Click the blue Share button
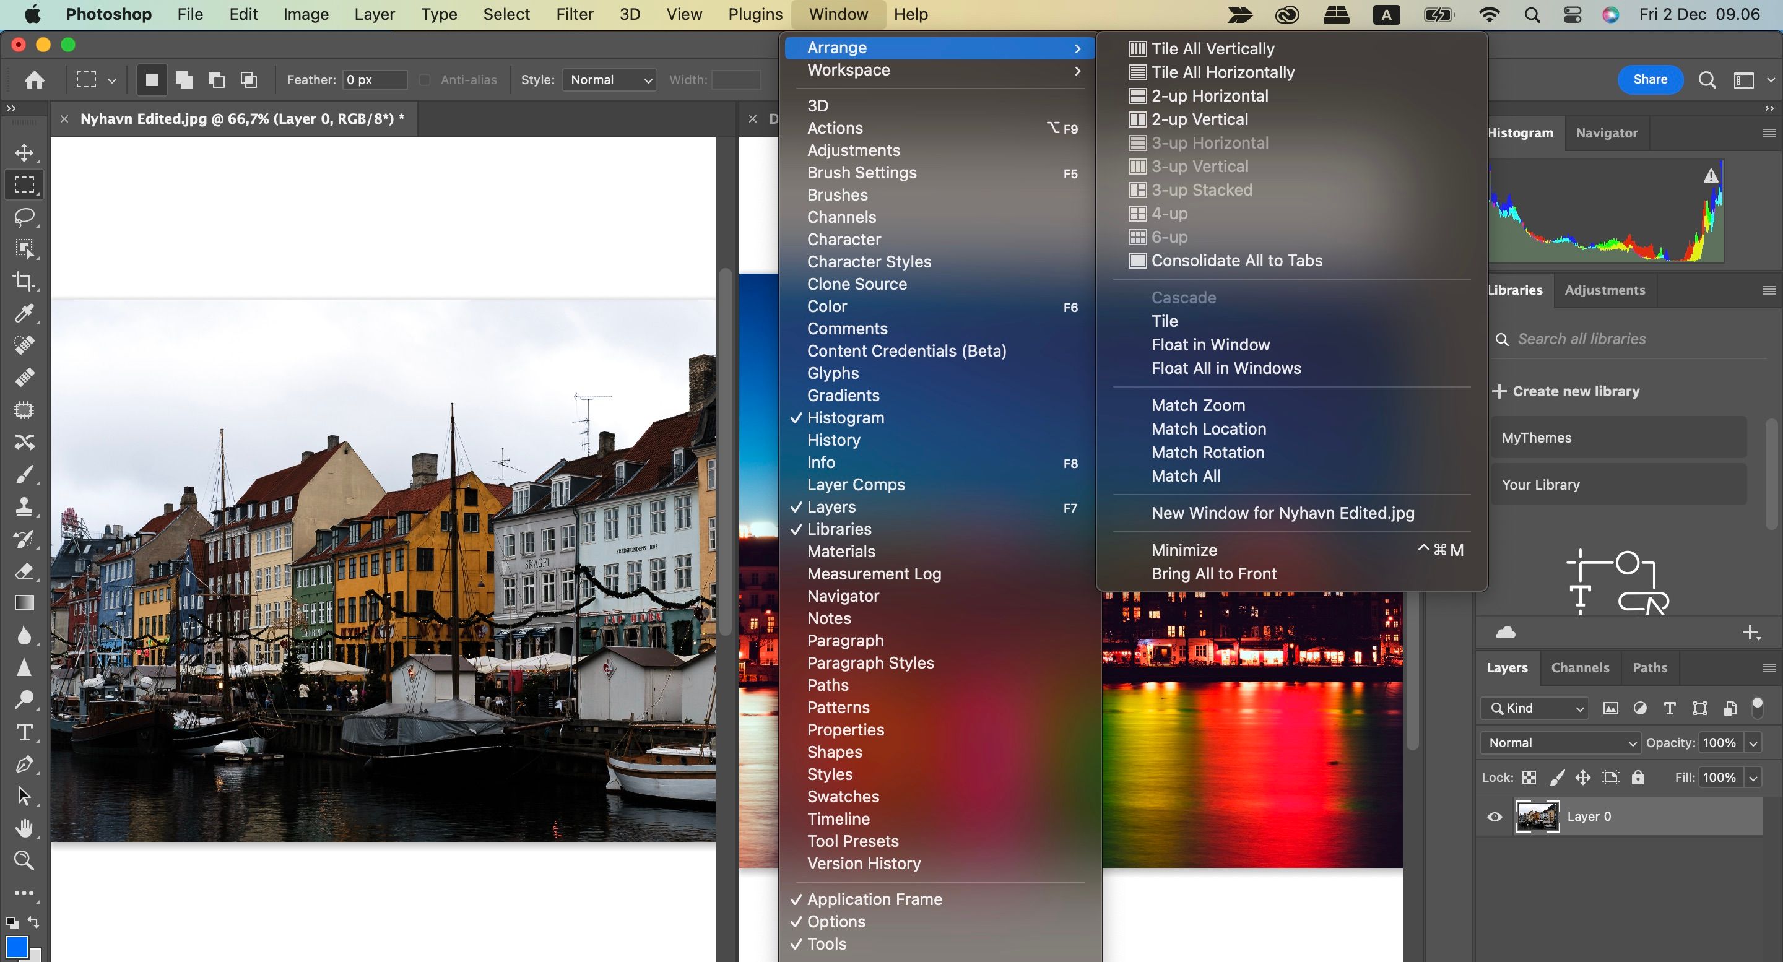This screenshot has width=1783, height=962. [1649, 80]
